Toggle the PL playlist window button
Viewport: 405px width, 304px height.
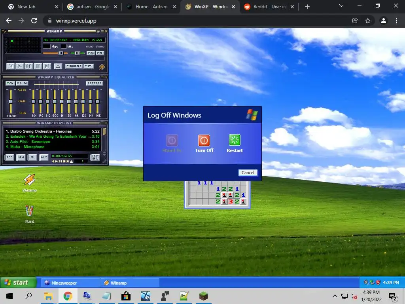click(100, 53)
